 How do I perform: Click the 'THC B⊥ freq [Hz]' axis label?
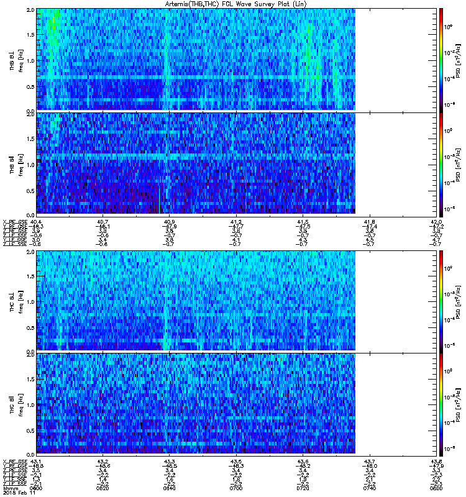(16, 302)
